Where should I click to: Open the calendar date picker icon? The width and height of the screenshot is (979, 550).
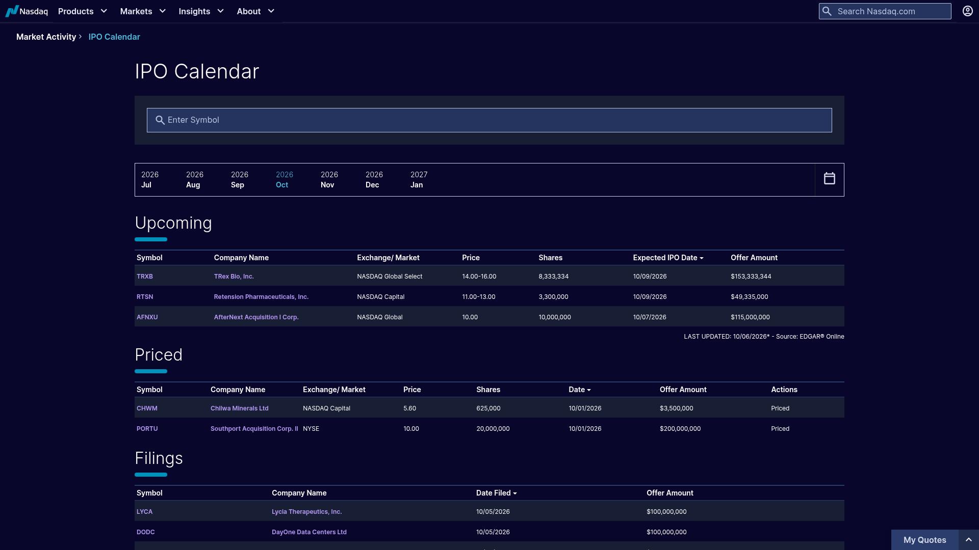pos(830,179)
